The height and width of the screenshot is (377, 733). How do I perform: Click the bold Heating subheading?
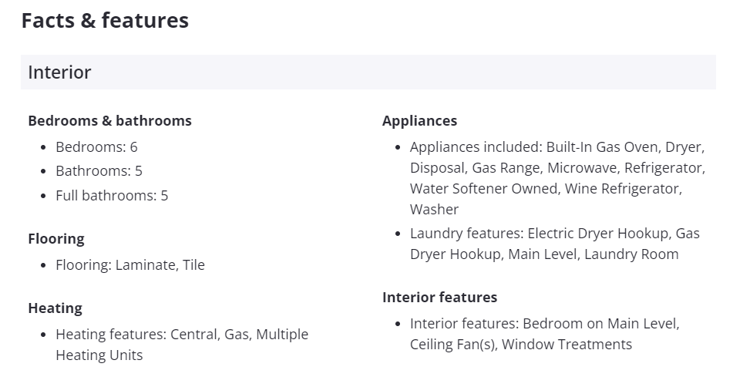(x=55, y=308)
